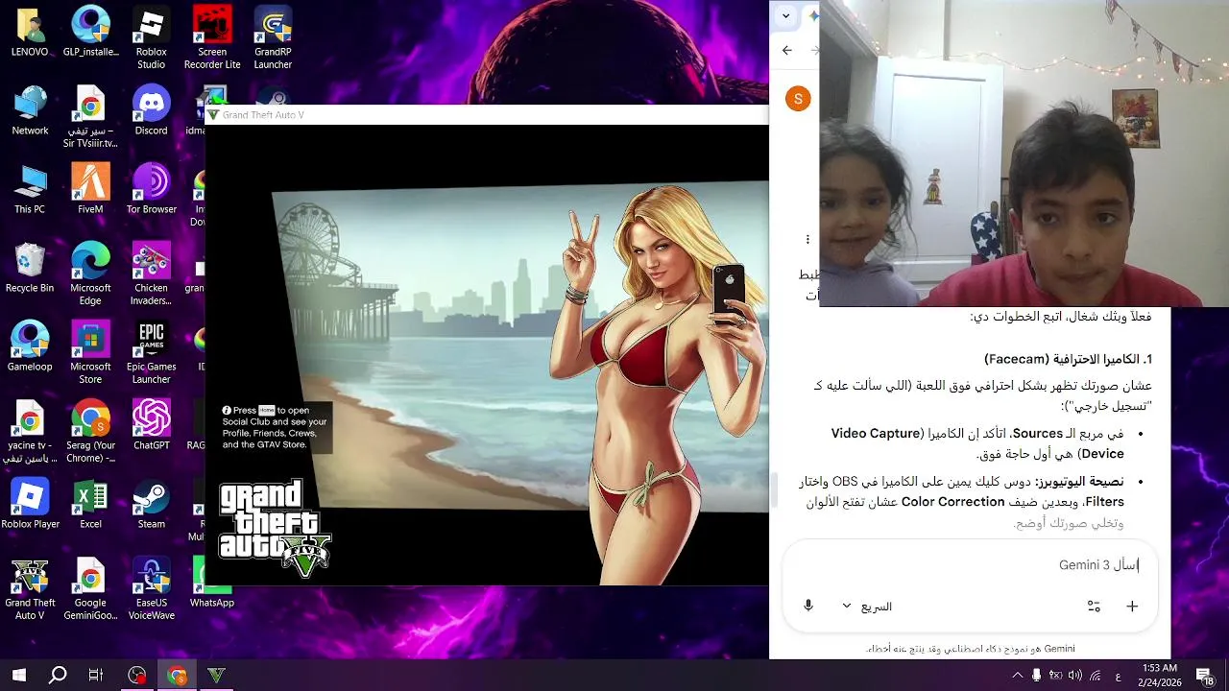Open the yacine tv Chrome shortcut

(x=30, y=432)
